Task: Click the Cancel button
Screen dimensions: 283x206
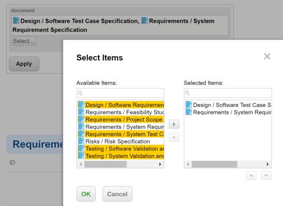Action: click(x=117, y=194)
